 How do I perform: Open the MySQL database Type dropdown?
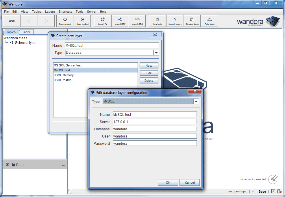tap(196, 101)
